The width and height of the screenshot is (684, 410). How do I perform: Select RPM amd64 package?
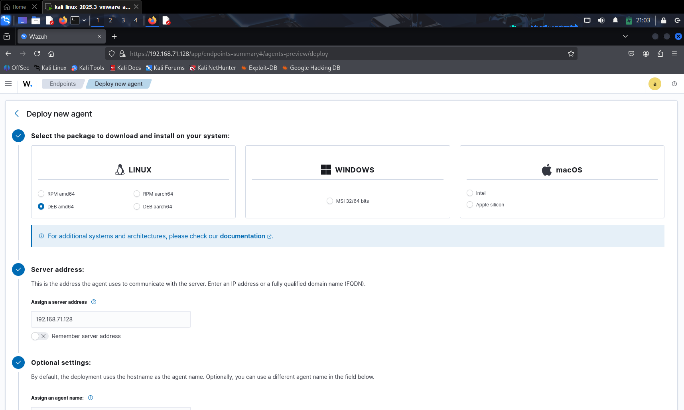[x=41, y=194]
